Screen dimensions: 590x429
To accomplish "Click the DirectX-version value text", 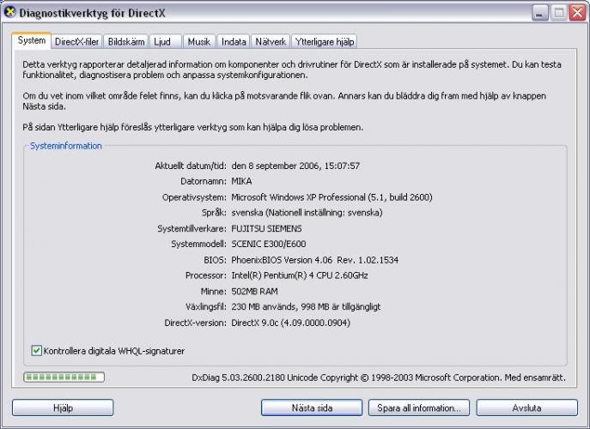I will (x=291, y=323).
